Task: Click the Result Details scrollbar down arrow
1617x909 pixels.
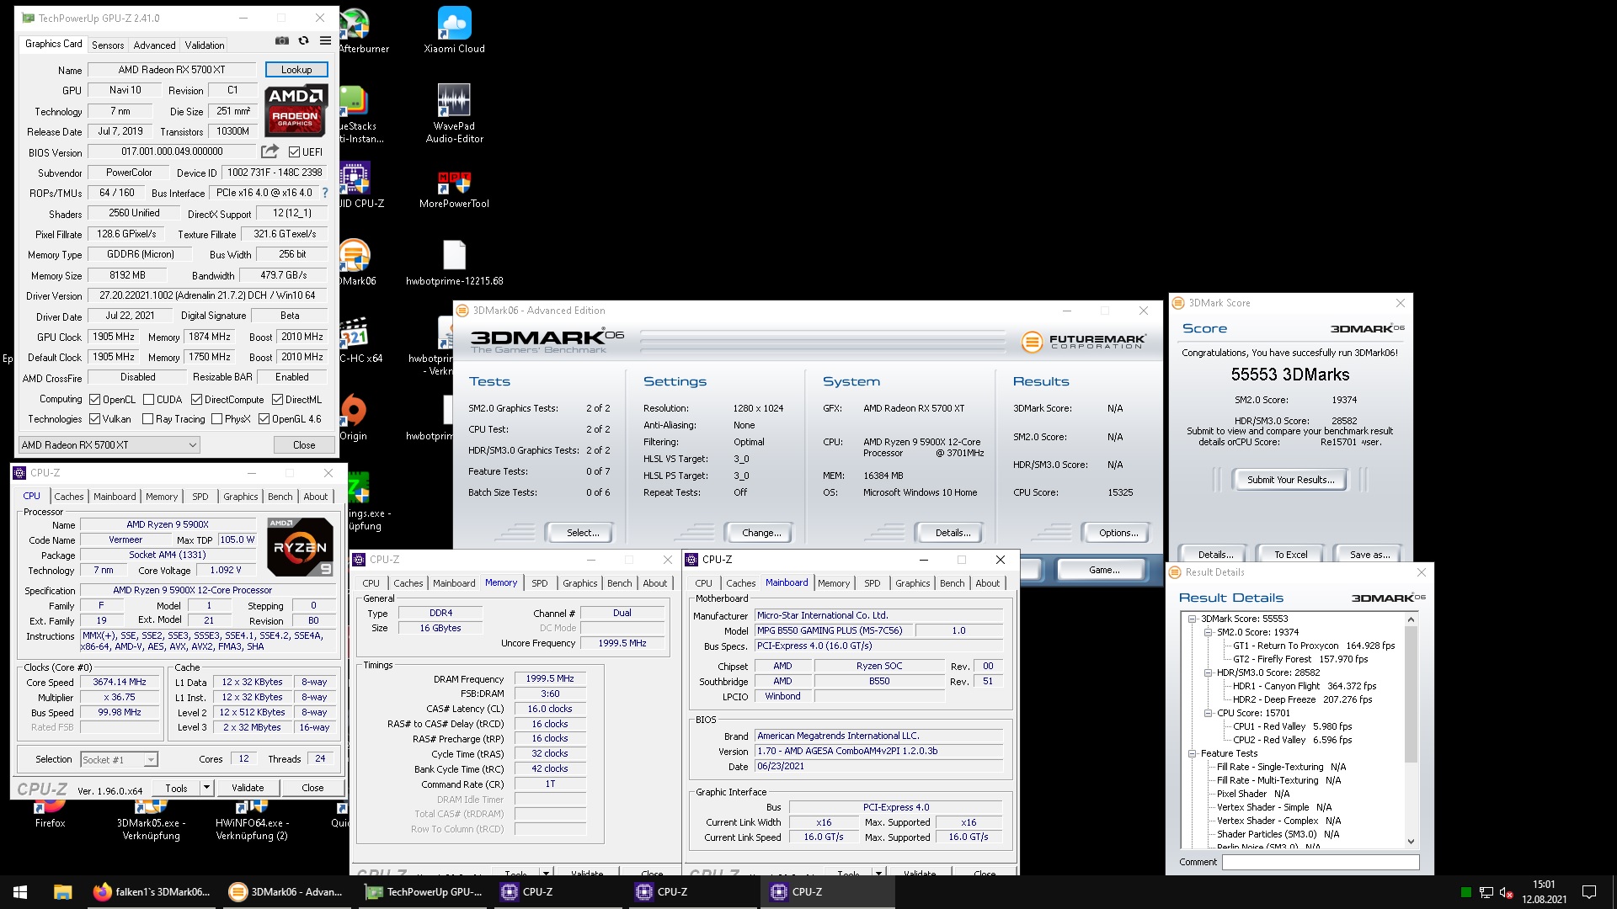Action: pyautogui.click(x=1411, y=841)
